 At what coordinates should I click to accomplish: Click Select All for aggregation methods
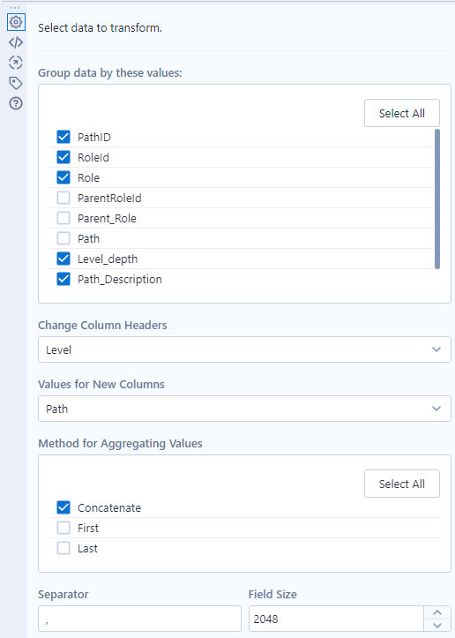point(402,484)
